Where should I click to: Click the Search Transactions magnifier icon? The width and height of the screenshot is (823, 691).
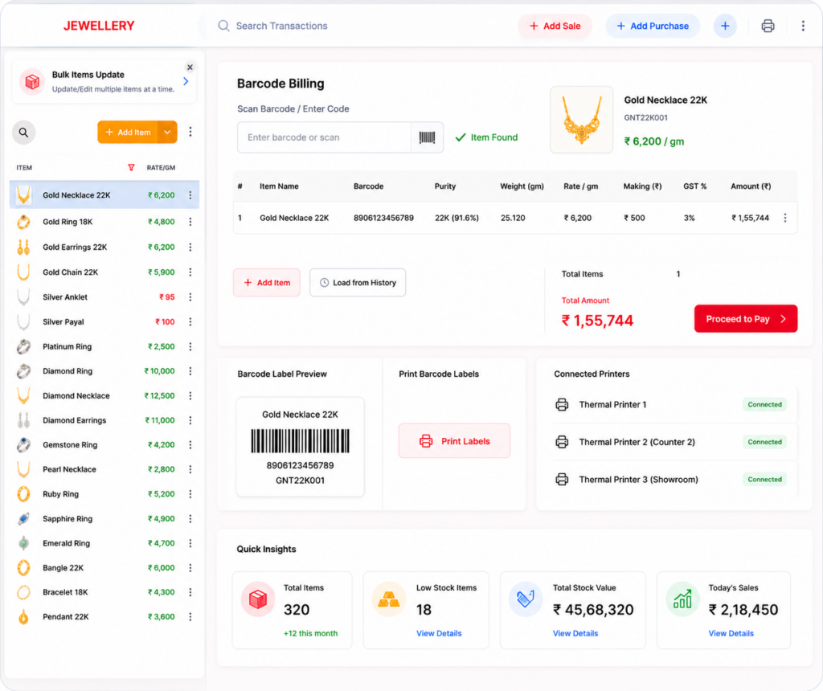pos(223,26)
